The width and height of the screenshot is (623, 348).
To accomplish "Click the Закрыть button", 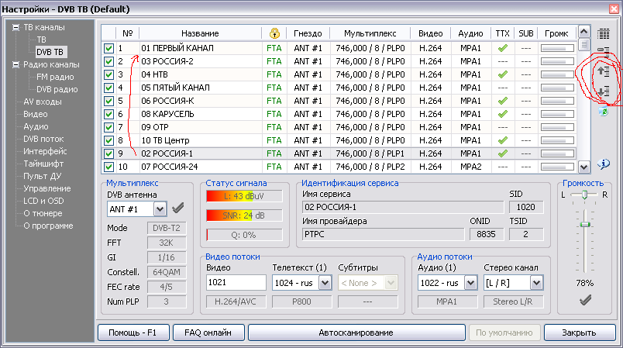I will 578,332.
